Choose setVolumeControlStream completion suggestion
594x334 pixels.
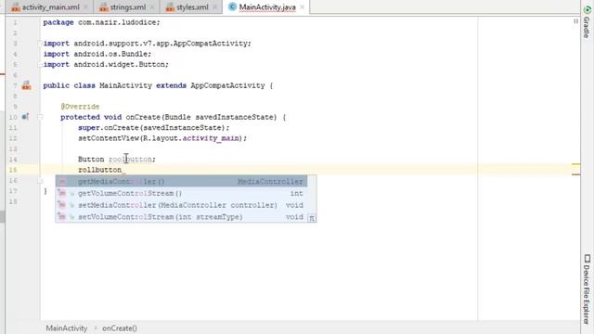coord(182,216)
